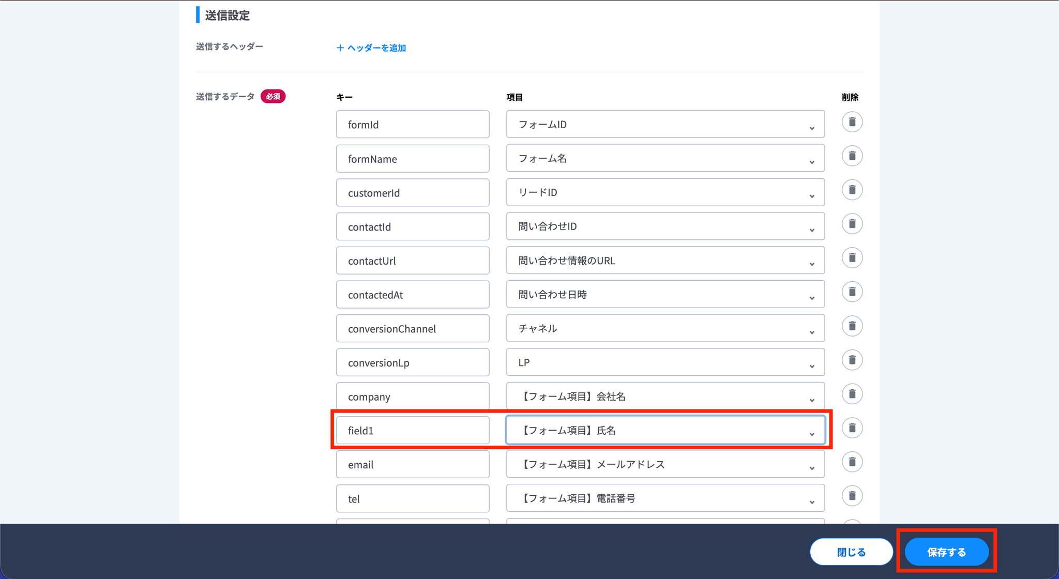Remove the customerId row via trash icon
This screenshot has height=579, width=1059.
(852, 190)
